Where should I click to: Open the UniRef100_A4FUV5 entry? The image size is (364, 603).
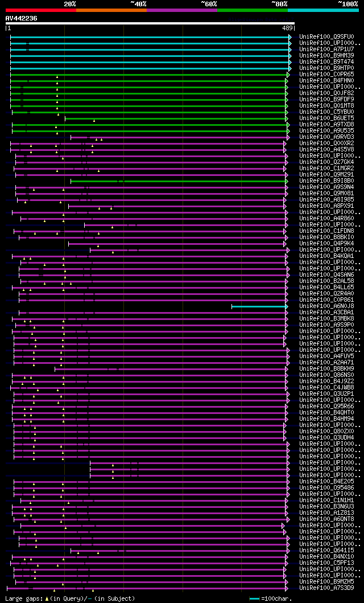[327, 356]
